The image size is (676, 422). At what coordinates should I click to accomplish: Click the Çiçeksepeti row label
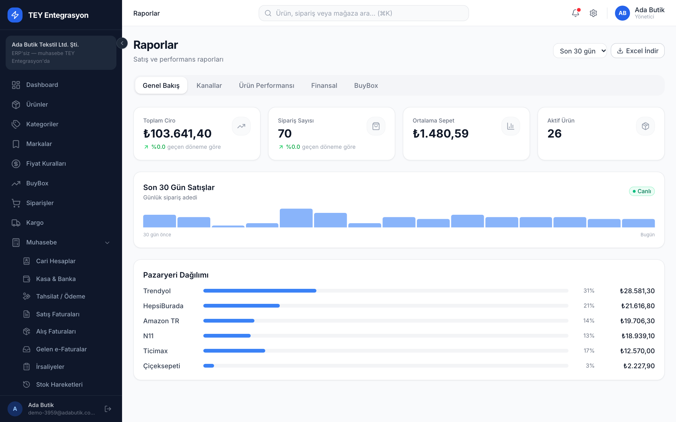point(161,366)
